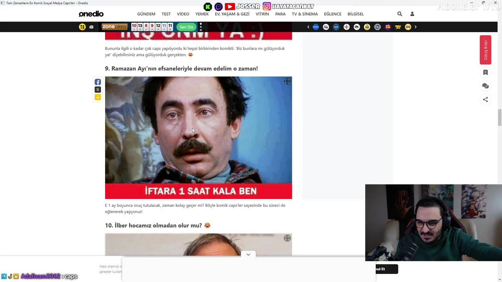502x282 pixels.
Task: Click the browser tab title text
Action: point(47,3)
